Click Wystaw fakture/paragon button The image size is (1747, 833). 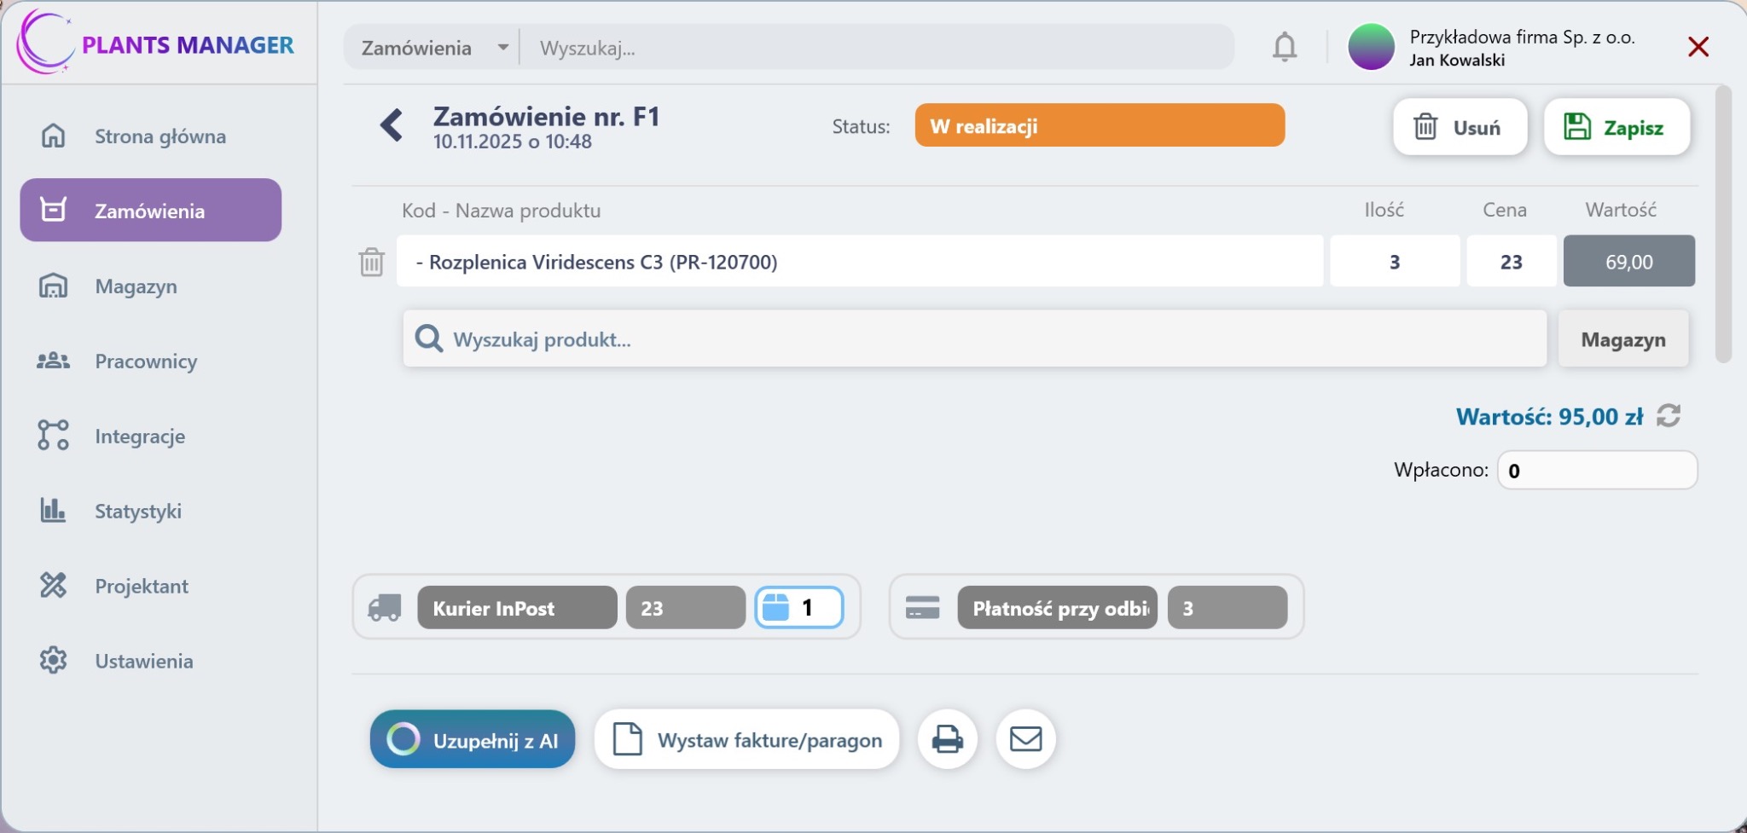747,740
